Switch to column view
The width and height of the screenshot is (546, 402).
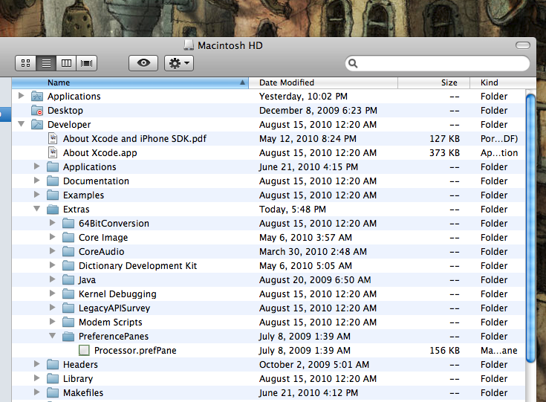(66, 63)
